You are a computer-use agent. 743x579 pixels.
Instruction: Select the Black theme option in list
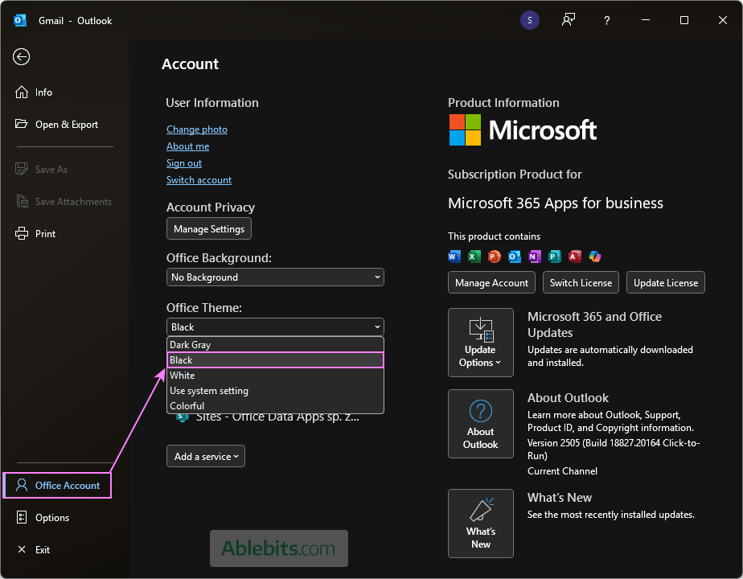click(275, 360)
